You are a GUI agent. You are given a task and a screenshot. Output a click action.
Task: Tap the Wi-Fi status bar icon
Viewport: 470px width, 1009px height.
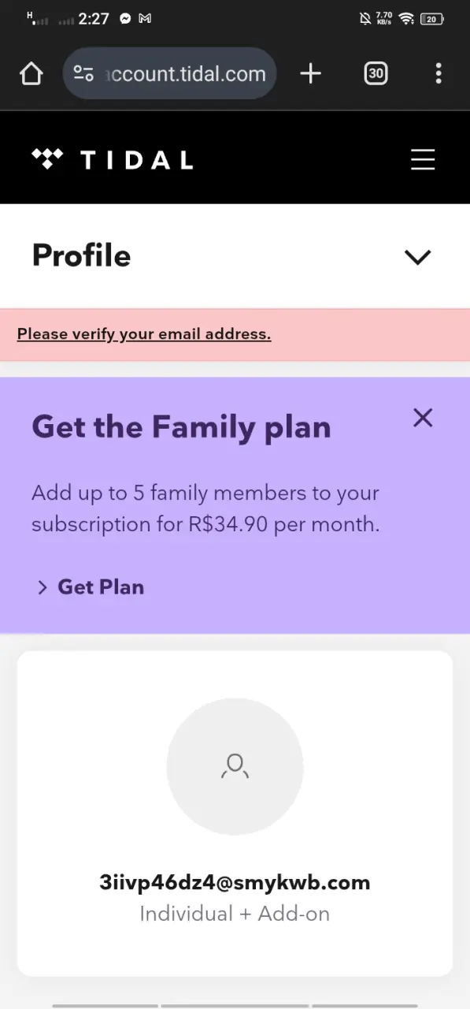[x=406, y=18]
